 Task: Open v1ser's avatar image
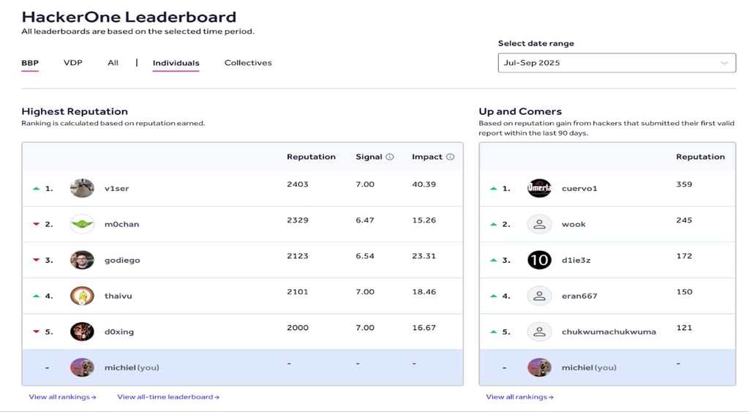coord(82,188)
